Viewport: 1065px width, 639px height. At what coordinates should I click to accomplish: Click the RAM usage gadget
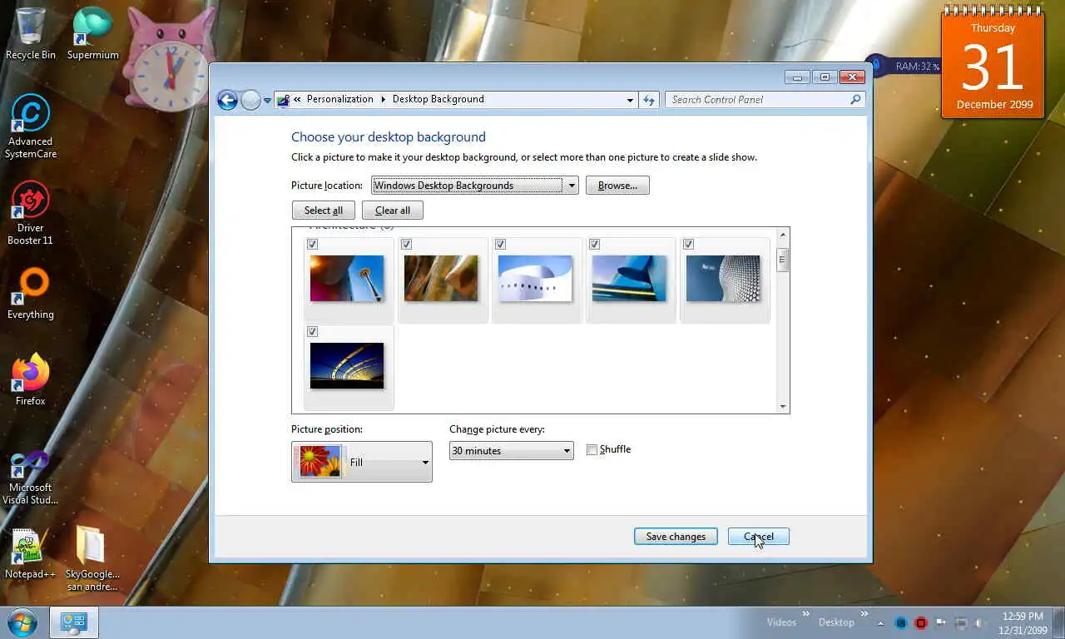[909, 67]
